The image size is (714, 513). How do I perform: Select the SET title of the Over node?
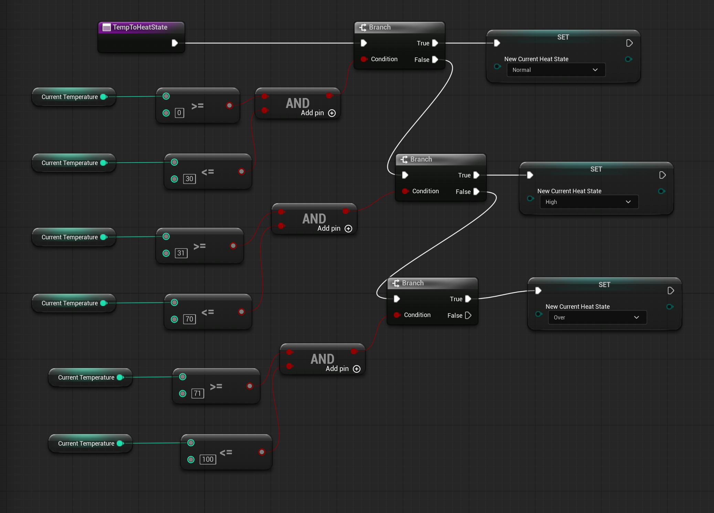605,285
